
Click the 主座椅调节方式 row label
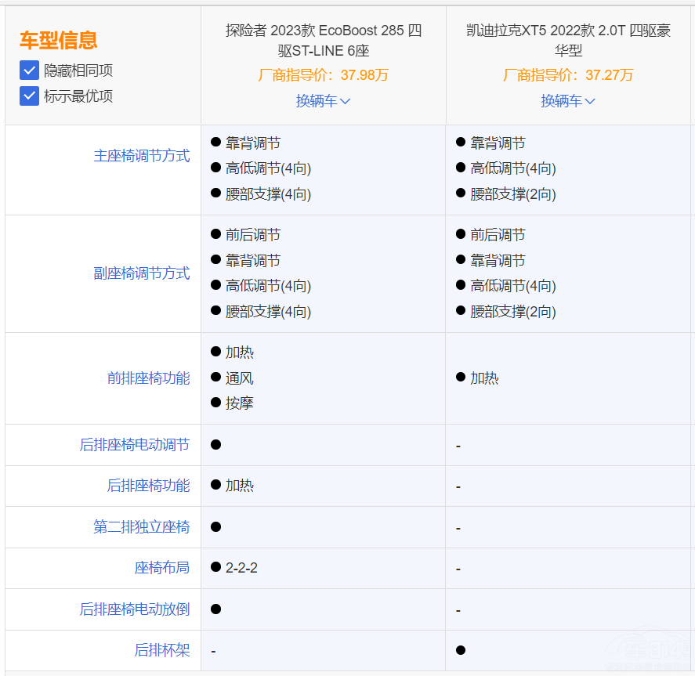142,156
